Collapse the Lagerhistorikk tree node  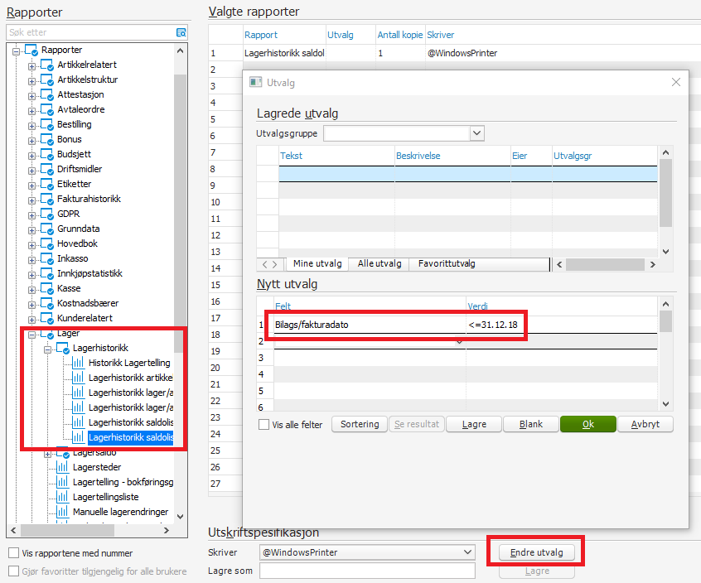(47, 349)
